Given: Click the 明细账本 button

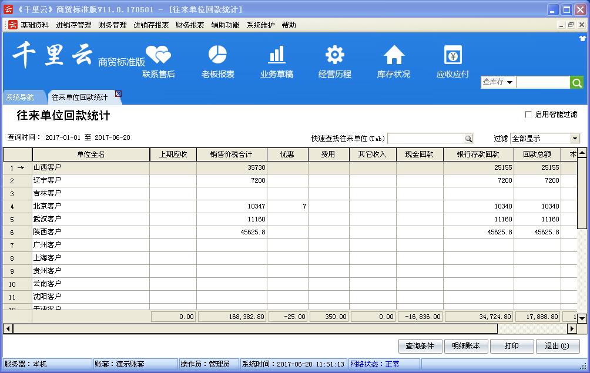Looking at the screenshot, I should [x=466, y=346].
